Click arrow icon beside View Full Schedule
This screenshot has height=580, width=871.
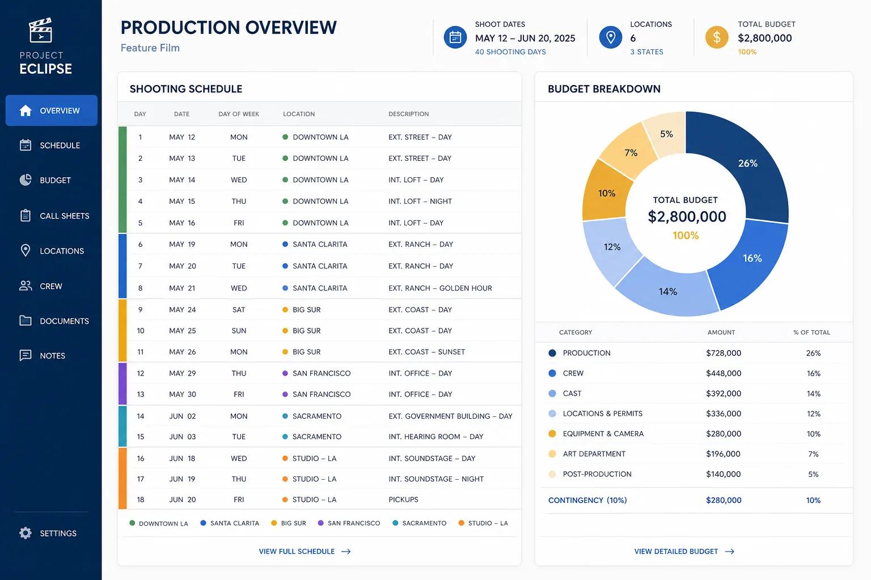(x=346, y=551)
